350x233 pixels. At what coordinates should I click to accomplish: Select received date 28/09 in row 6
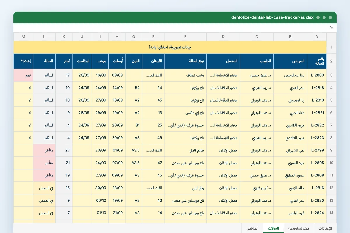pyautogui.click(x=82, y=113)
